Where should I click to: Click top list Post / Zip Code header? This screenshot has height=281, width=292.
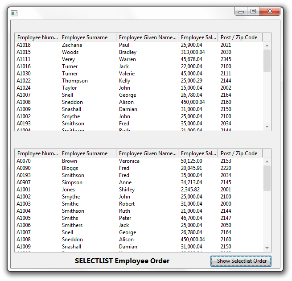tap(240, 37)
